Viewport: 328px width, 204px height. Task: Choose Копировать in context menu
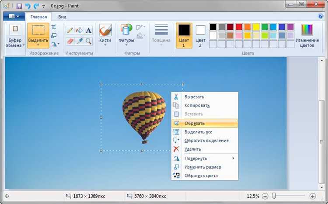tap(205, 106)
